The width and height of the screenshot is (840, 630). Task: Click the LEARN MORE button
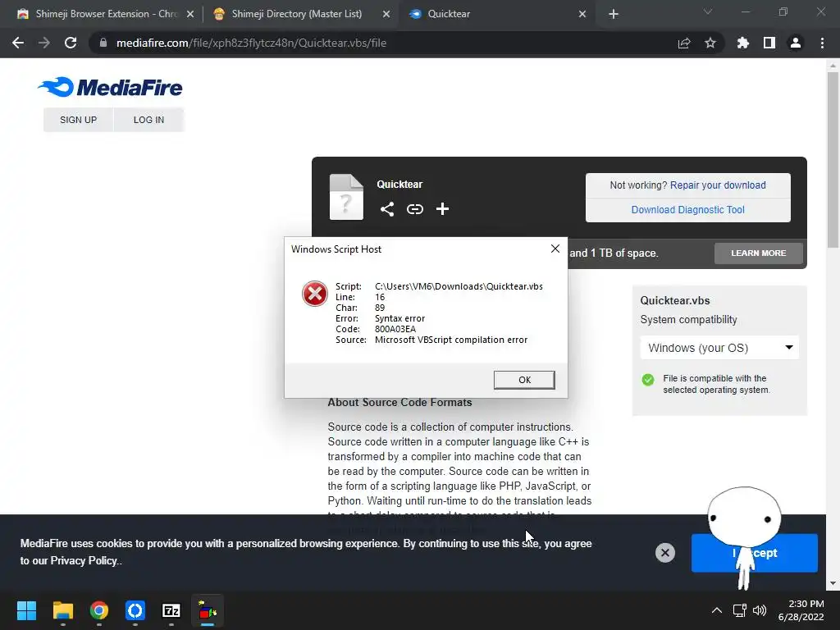[759, 253]
